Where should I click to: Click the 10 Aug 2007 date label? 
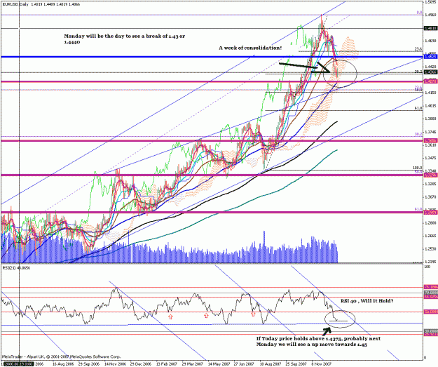point(271,364)
